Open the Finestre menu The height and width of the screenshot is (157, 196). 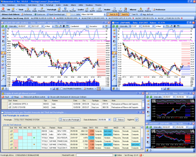coord(98,5)
